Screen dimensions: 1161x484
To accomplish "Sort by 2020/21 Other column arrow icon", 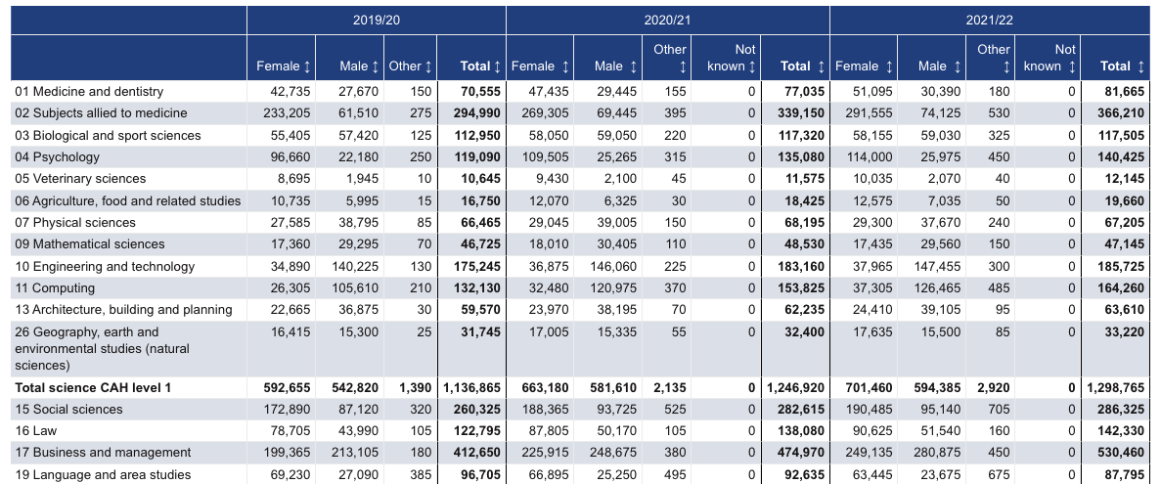I will click(684, 66).
